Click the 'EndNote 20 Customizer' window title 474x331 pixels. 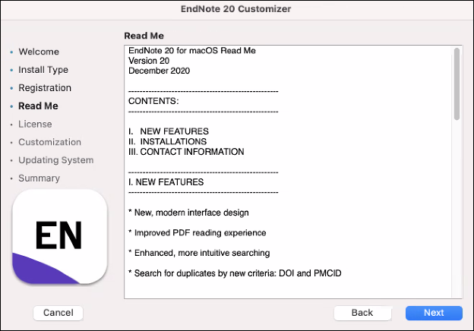(235, 9)
